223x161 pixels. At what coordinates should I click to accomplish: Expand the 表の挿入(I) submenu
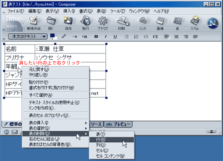tap(56, 123)
